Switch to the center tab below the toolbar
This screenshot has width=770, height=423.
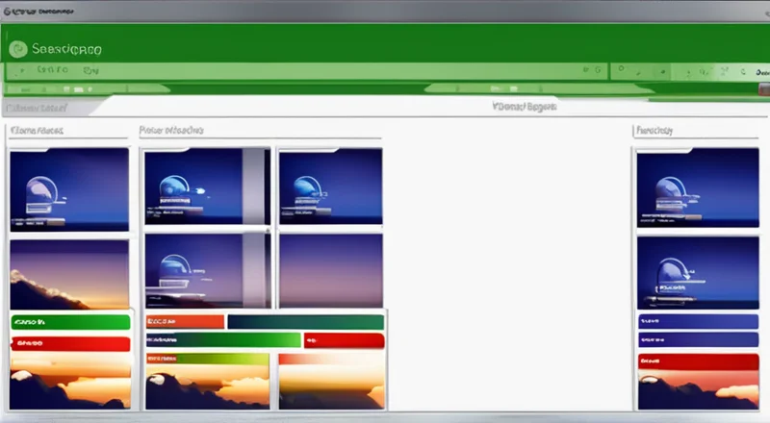click(525, 107)
